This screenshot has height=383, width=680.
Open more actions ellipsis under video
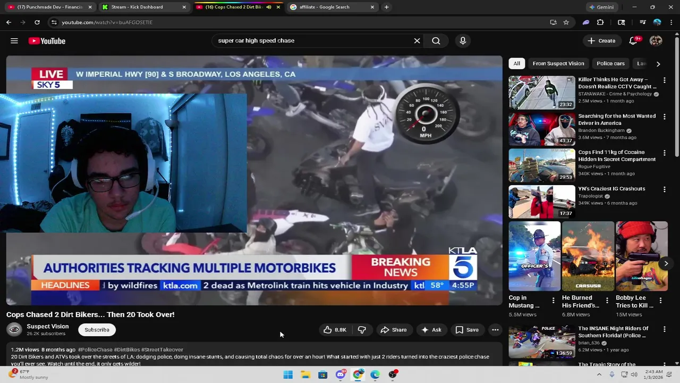pyautogui.click(x=495, y=330)
